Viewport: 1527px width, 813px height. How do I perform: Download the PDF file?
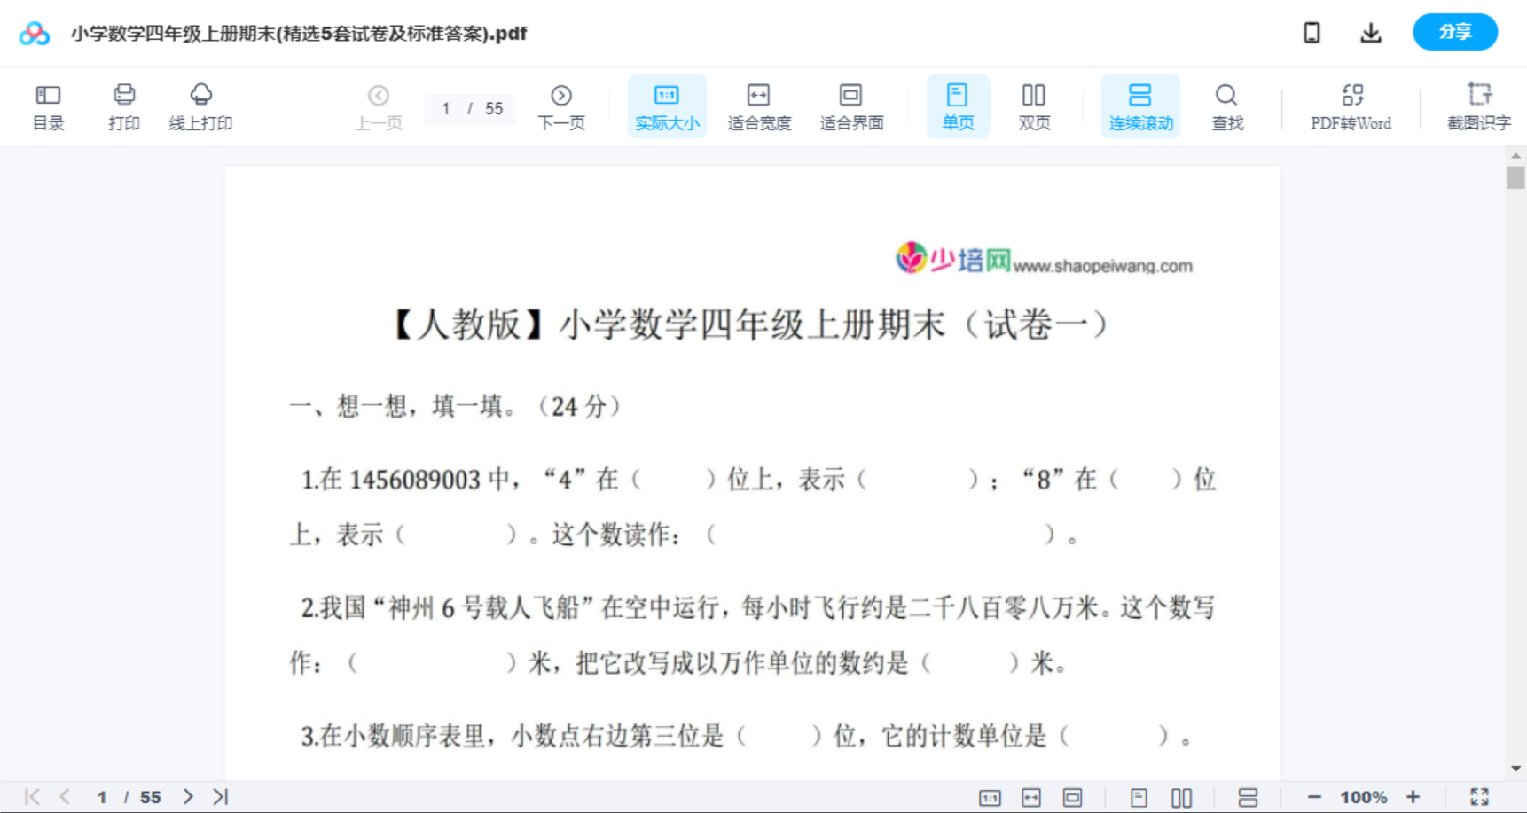[x=1370, y=32]
